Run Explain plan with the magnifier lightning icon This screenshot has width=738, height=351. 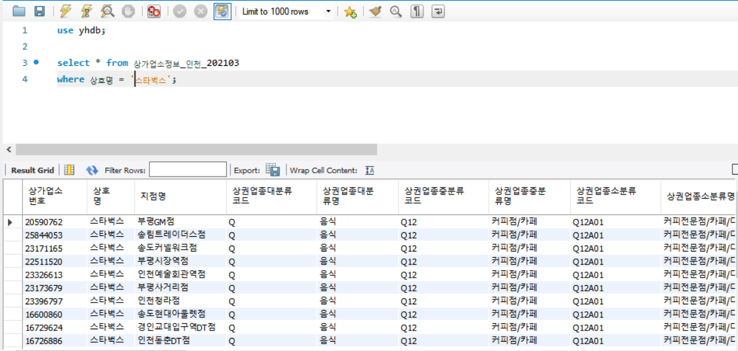click(108, 12)
